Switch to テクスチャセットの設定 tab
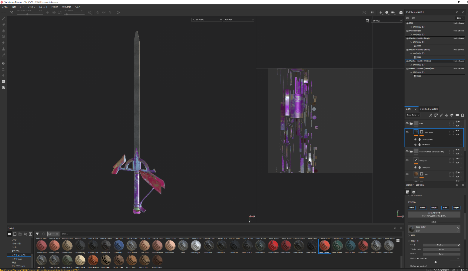Screen dimensions: 468x271 pyautogui.click(x=429, y=109)
